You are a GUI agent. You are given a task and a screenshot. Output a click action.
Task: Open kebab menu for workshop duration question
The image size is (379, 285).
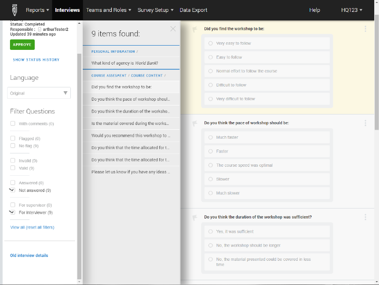tap(365, 217)
